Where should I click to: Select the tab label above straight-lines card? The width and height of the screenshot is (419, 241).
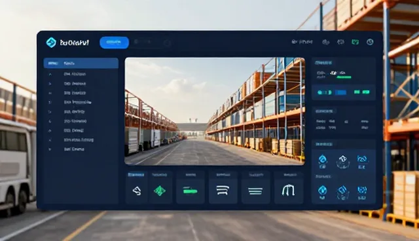[256, 175]
